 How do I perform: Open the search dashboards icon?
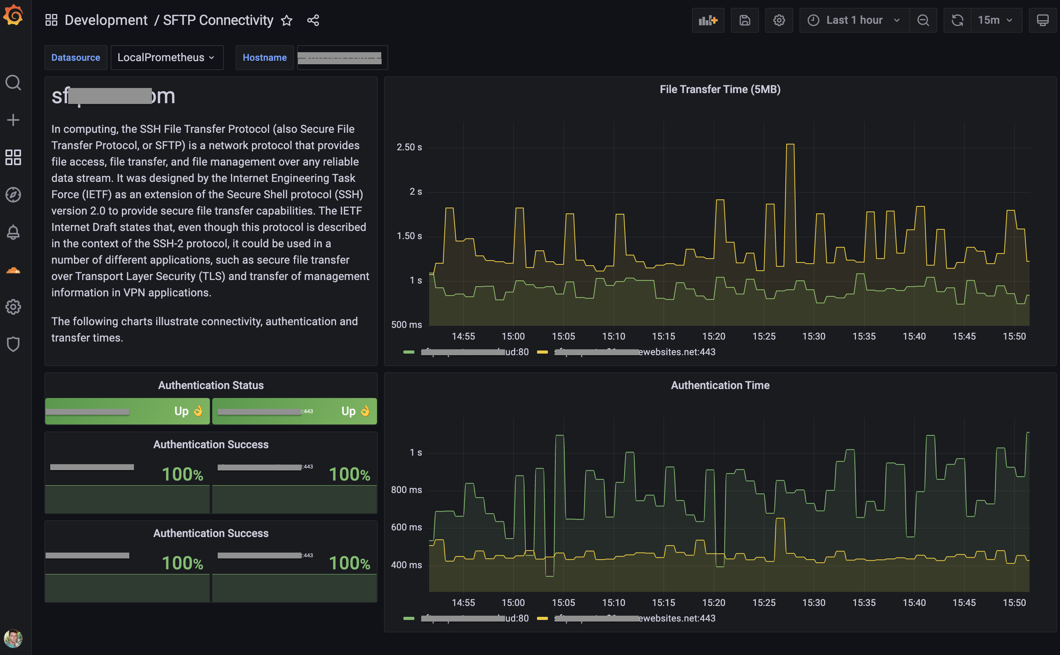pos(13,82)
